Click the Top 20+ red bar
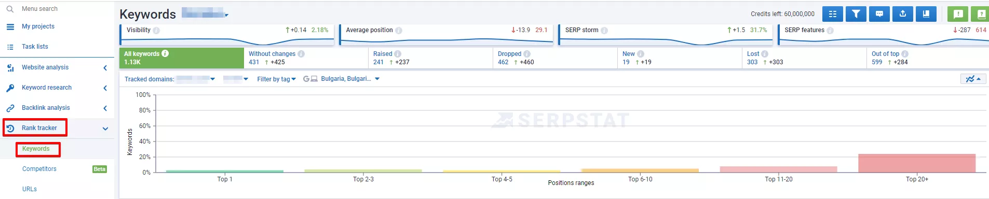Viewport: 989px width, 199px height. [x=917, y=163]
